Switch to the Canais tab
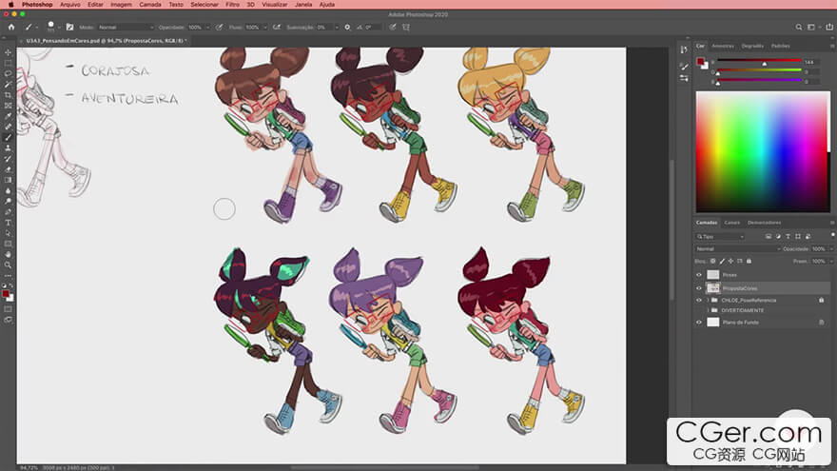This screenshot has height=471, width=837. [731, 223]
